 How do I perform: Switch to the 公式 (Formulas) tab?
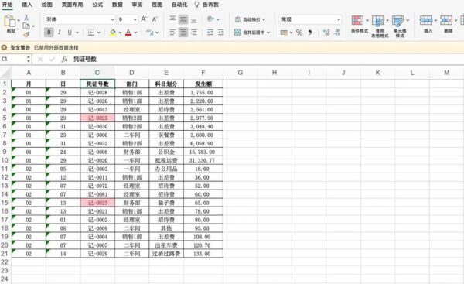97,5
